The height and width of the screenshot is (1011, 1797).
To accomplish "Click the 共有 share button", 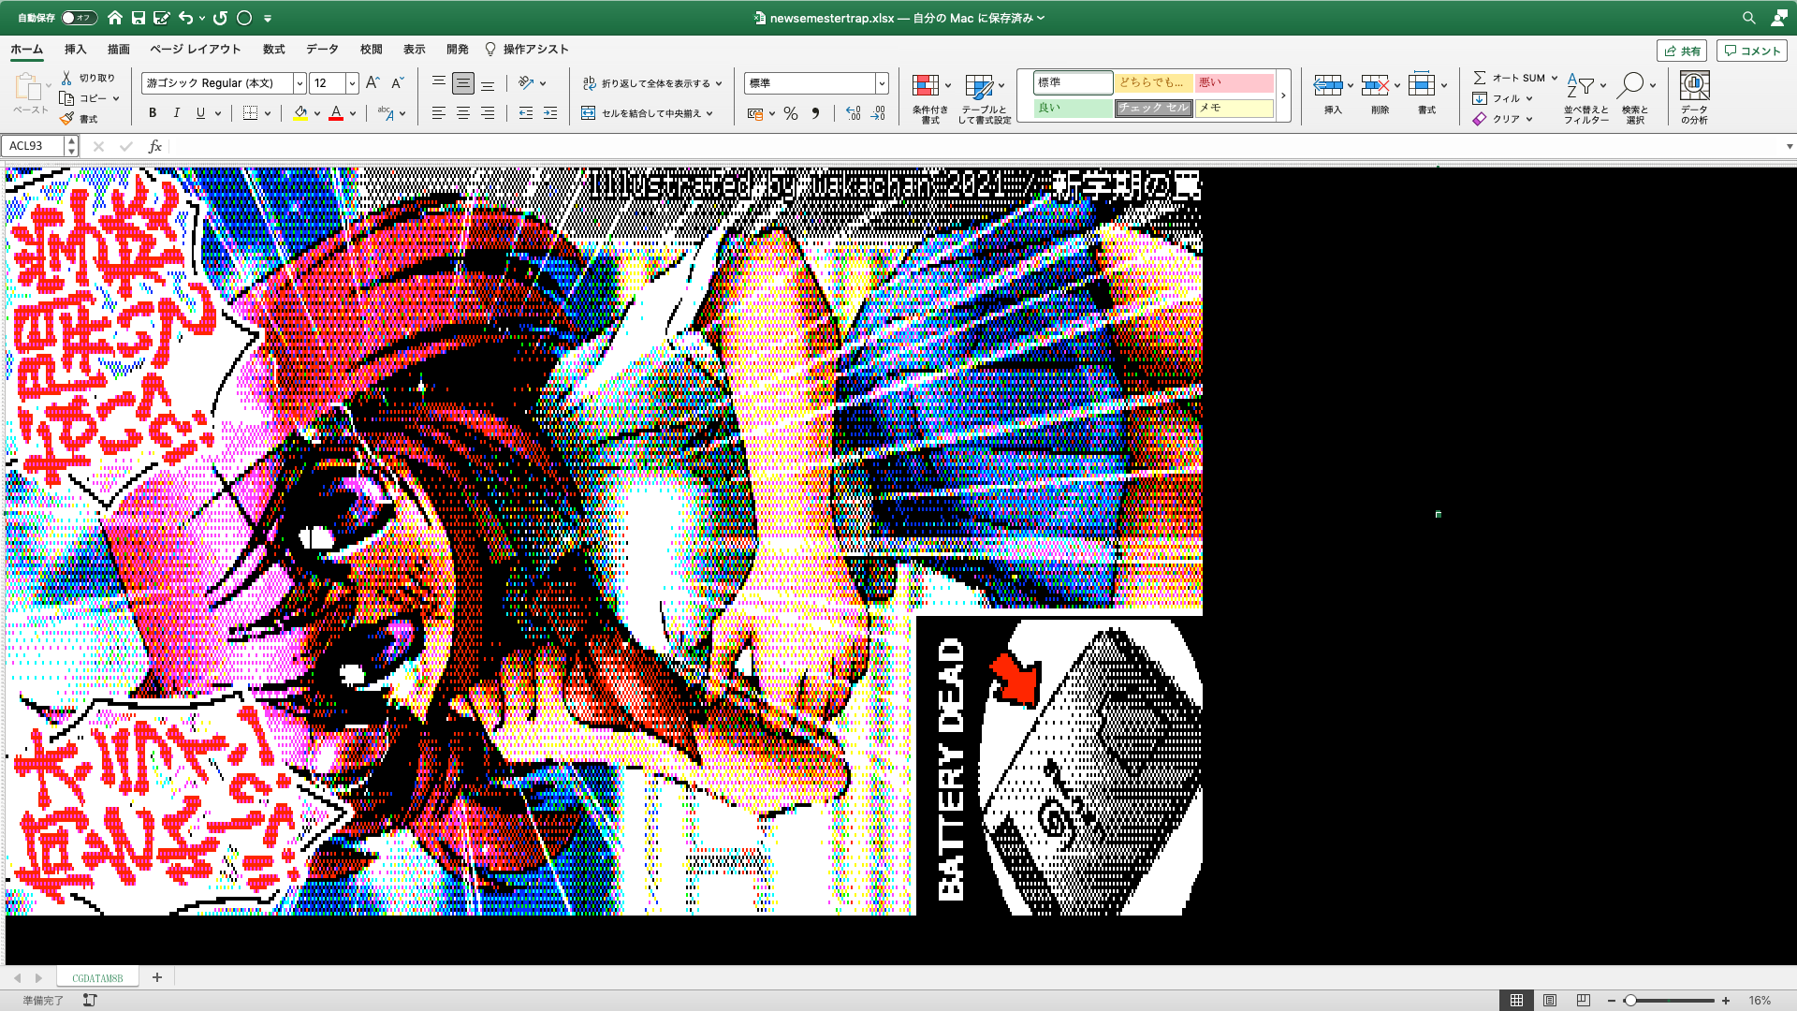I will coord(1682,51).
